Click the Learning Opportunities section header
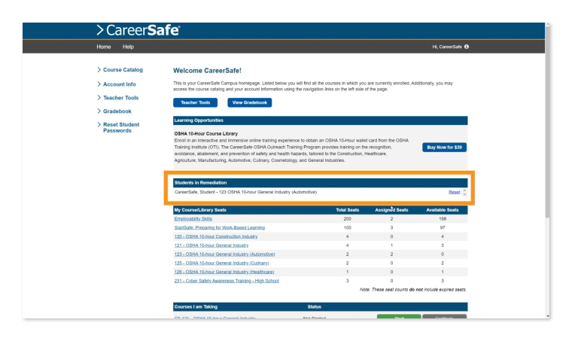Screen dimensions: 572x341 click(x=321, y=120)
